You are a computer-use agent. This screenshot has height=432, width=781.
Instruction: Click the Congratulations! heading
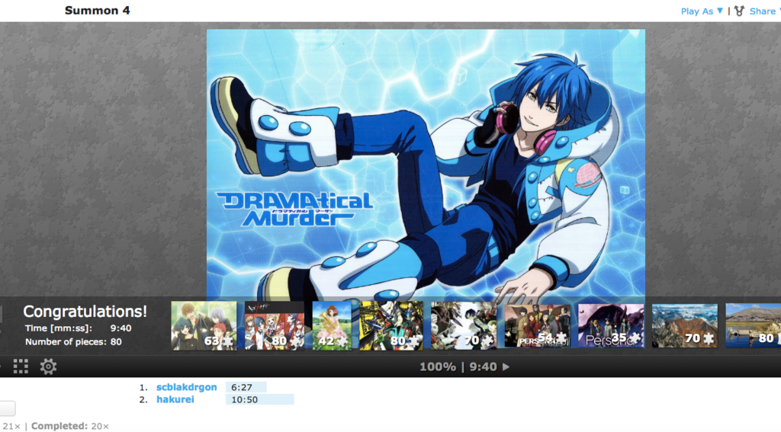(85, 312)
